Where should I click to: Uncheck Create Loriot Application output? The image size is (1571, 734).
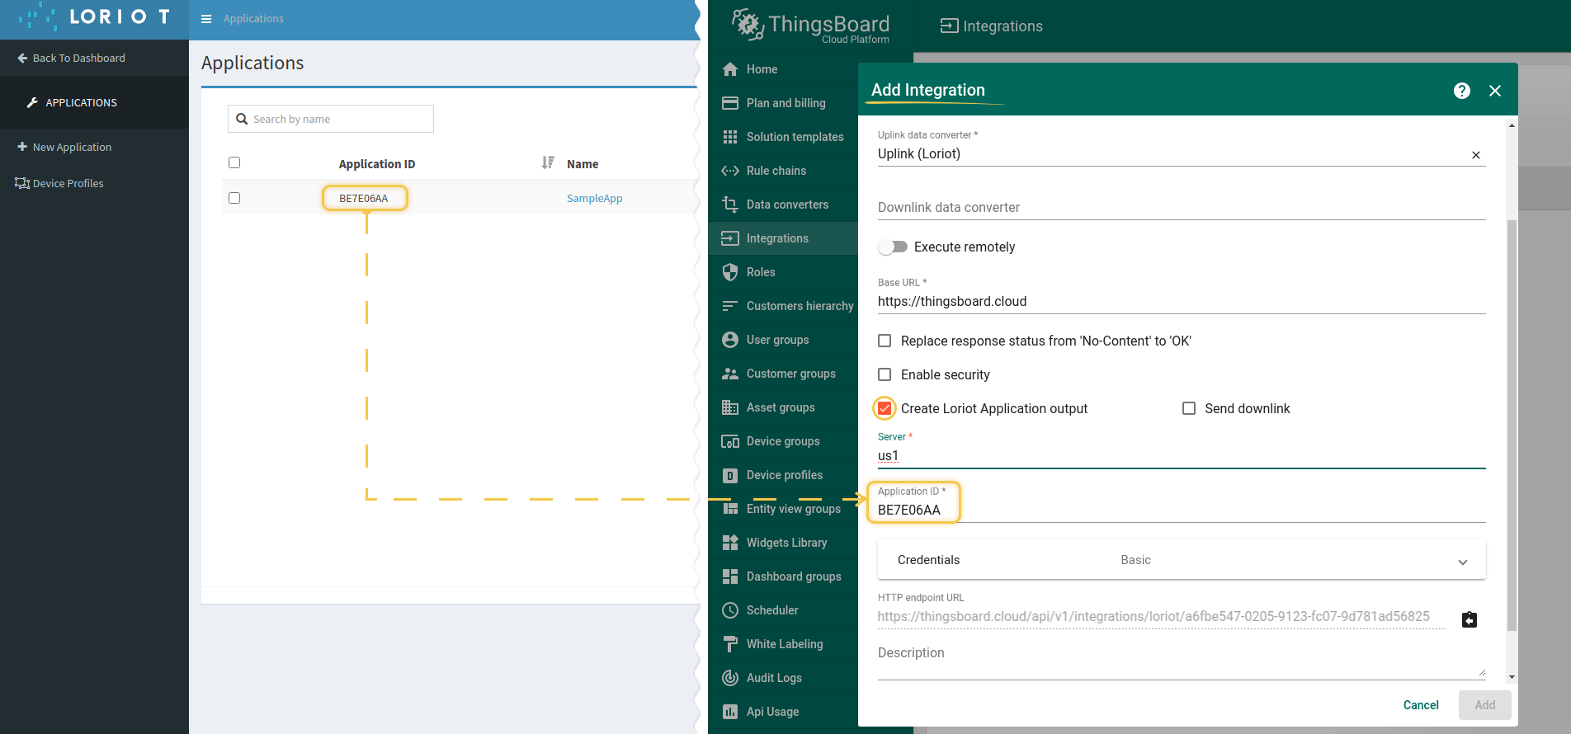point(885,408)
